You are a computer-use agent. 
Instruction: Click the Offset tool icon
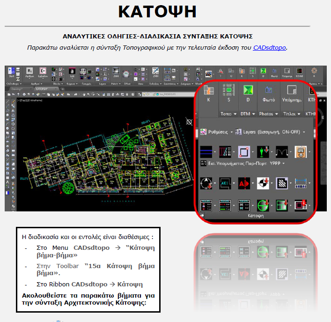point(126,74)
